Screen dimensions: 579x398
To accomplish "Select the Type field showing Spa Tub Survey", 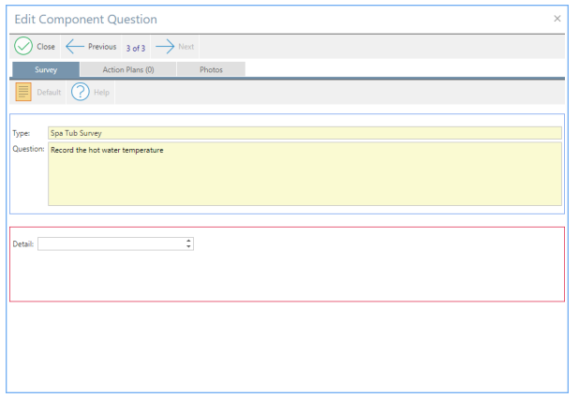I will 304,133.
